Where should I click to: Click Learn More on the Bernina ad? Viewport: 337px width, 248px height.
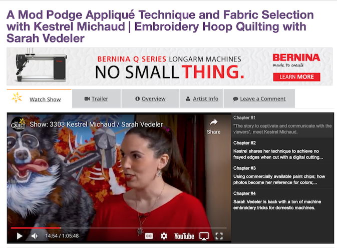pyautogui.click(x=296, y=77)
